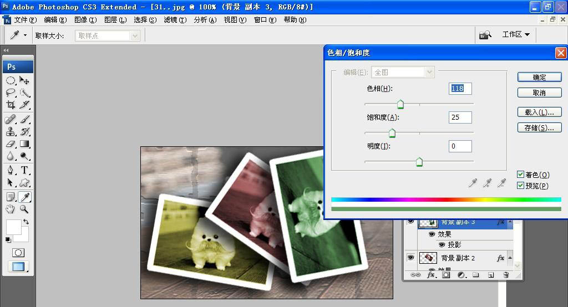Toggle the 预览 preview checkbox
The image size is (568, 307).
click(520, 186)
